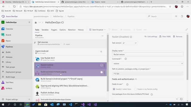Bookmark page with star icon

pyautogui.click(x=170, y=7)
